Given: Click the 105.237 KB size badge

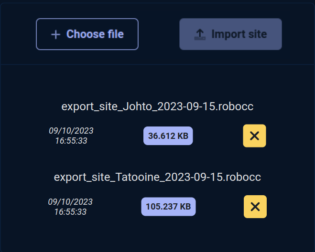Looking at the screenshot, I should coord(168,207).
